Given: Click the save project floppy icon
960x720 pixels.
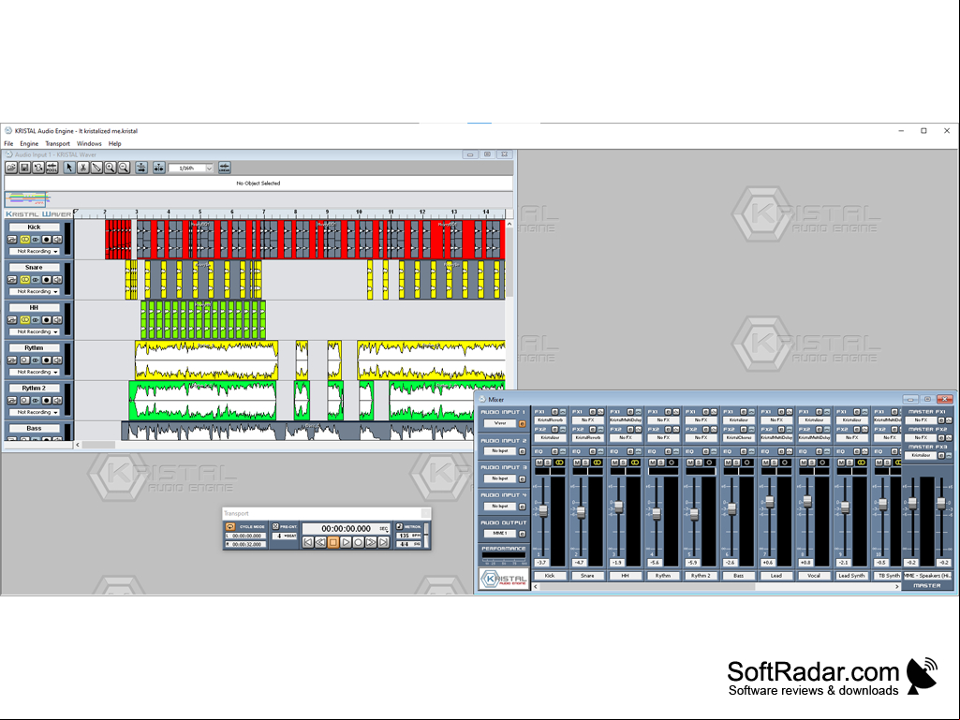Looking at the screenshot, I should click(24, 168).
